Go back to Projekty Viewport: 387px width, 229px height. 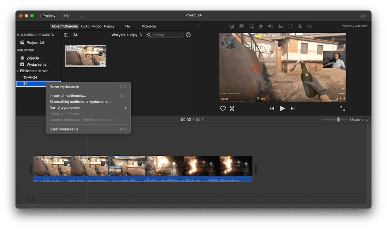point(47,16)
